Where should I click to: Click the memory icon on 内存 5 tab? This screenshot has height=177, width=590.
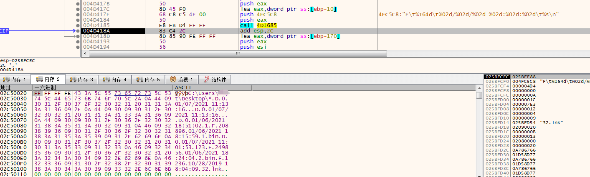tap(140, 80)
